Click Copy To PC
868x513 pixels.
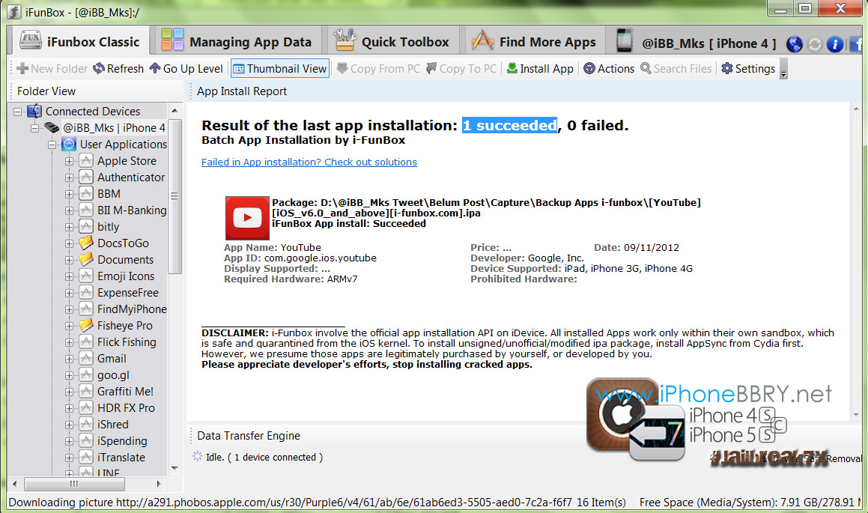click(461, 69)
